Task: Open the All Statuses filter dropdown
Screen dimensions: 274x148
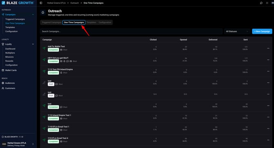Action: (x=237, y=31)
